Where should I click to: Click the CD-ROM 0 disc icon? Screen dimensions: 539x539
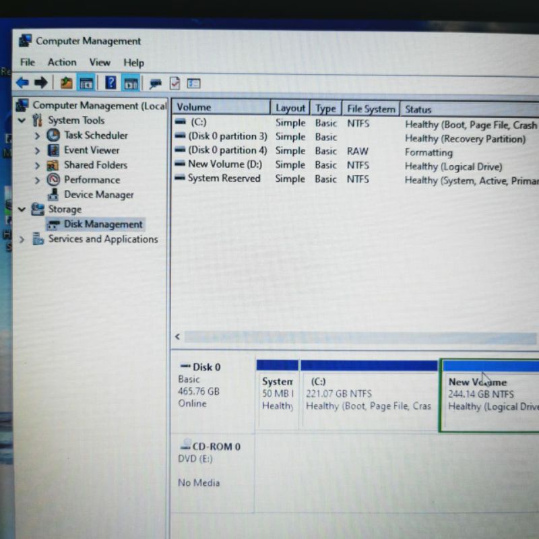pyautogui.click(x=185, y=446)
